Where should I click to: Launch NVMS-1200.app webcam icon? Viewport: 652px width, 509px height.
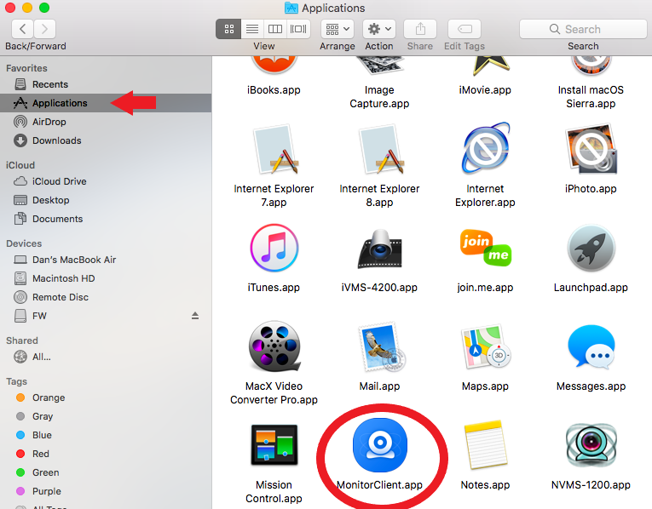point(591,446)
